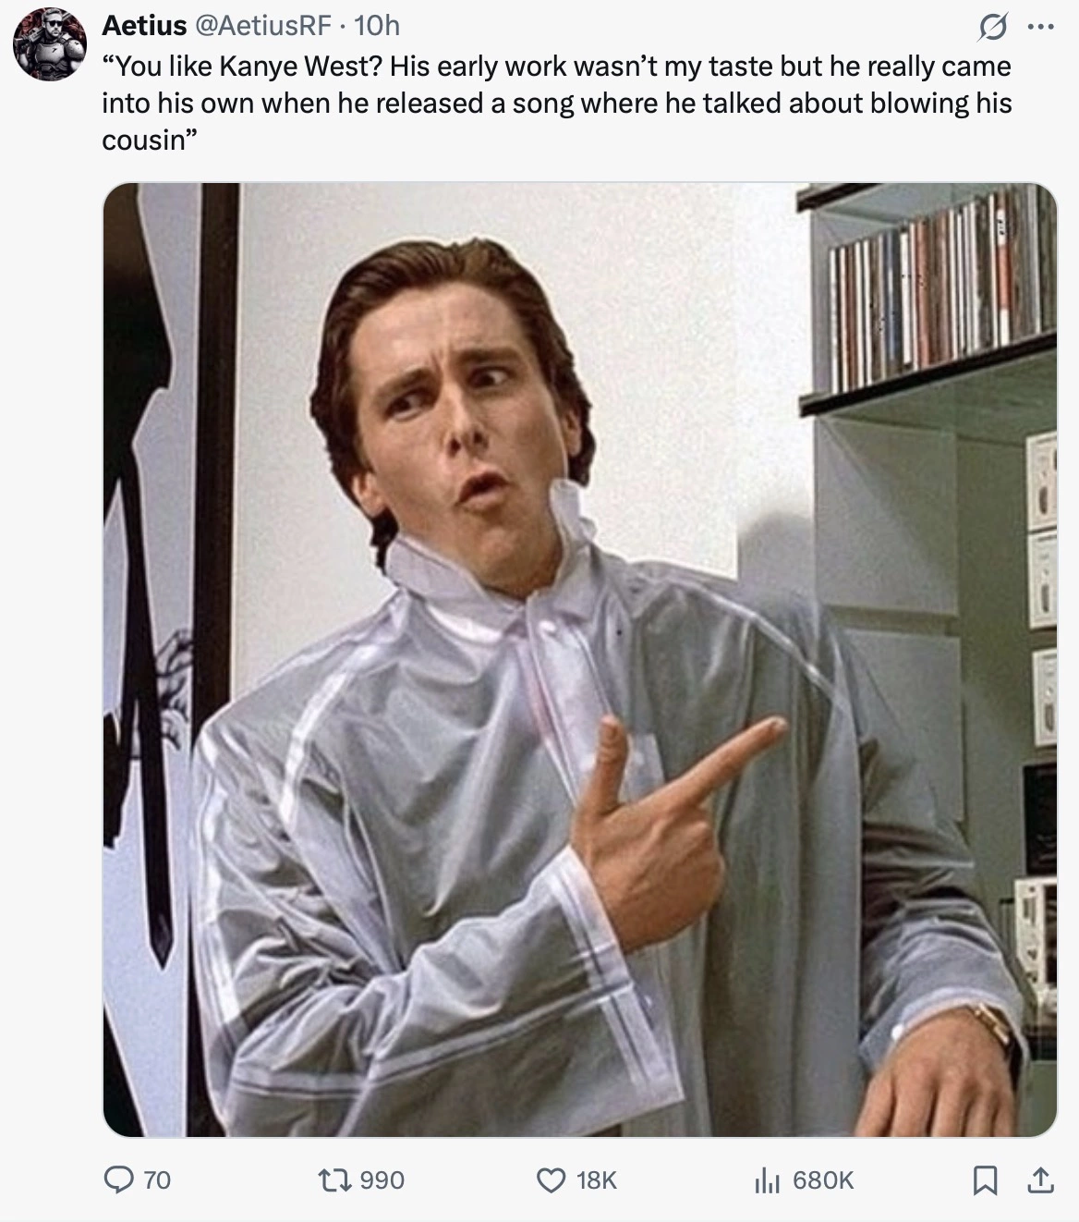This screenshot has height=1222, width=1079.
Task: Visit the @AetiusRF handle
Action: point(262,25)
